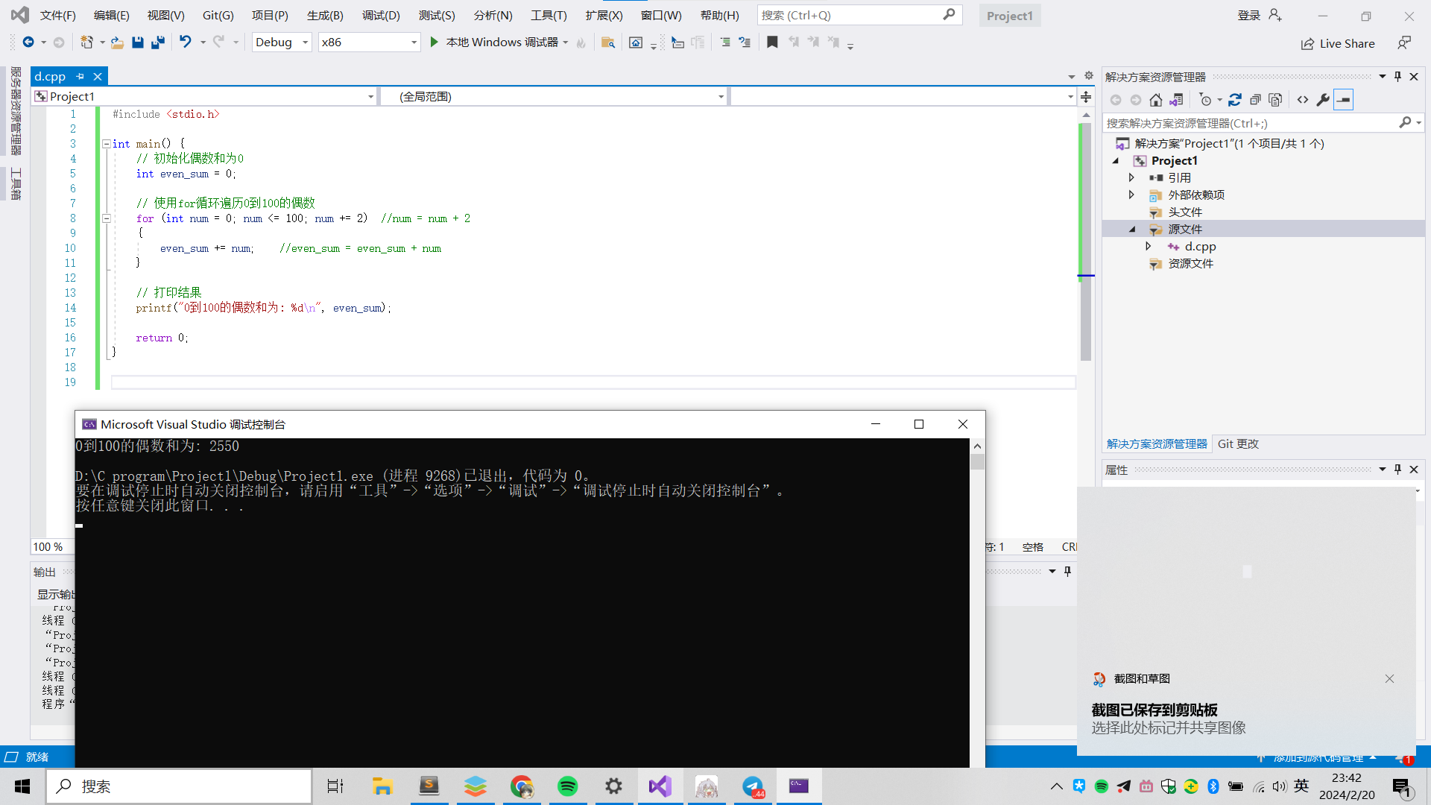Click the find in files toolbar icon
The height and width of the screenshot is (805, 1431).
[x=608, y=42]
